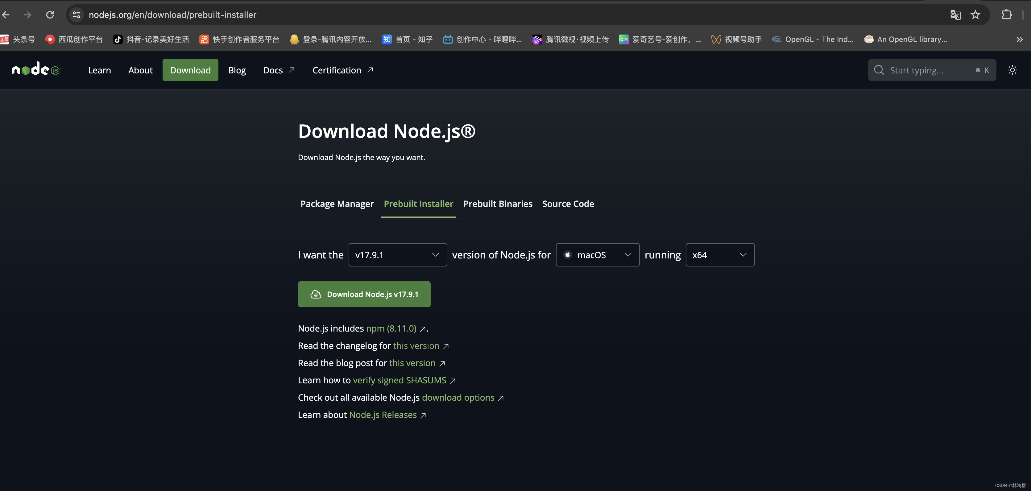Select the Download nav item
The height and width of the screenshot is (491, 1031).
point(190,70)
